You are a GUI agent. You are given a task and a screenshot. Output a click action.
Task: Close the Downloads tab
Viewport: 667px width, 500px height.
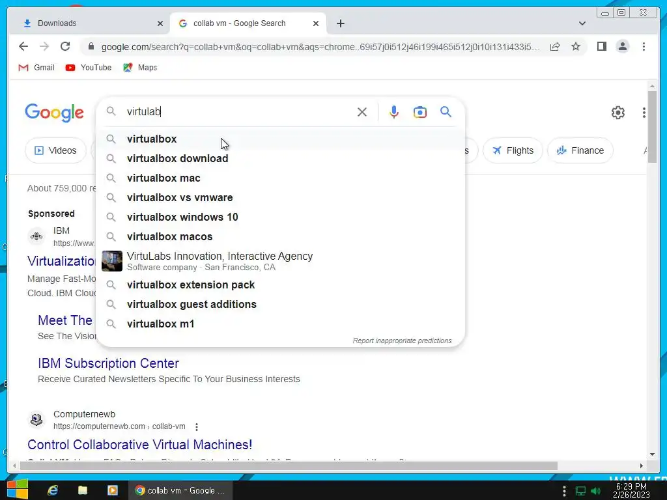pos(160,23)
